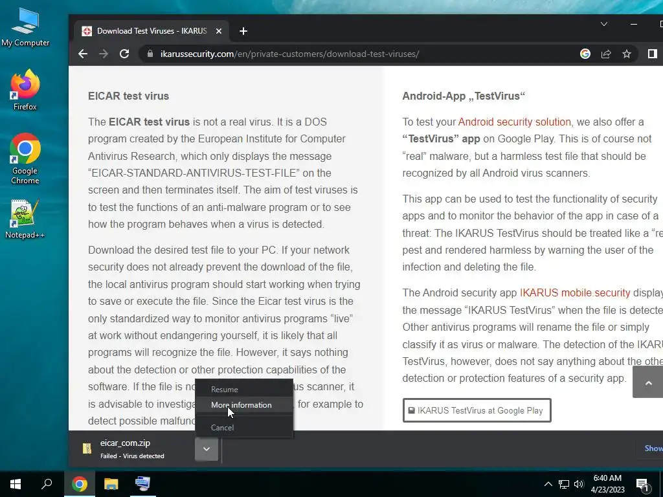Bookmark this page with the star icon

pyautogui.click(x=627, y=54)
